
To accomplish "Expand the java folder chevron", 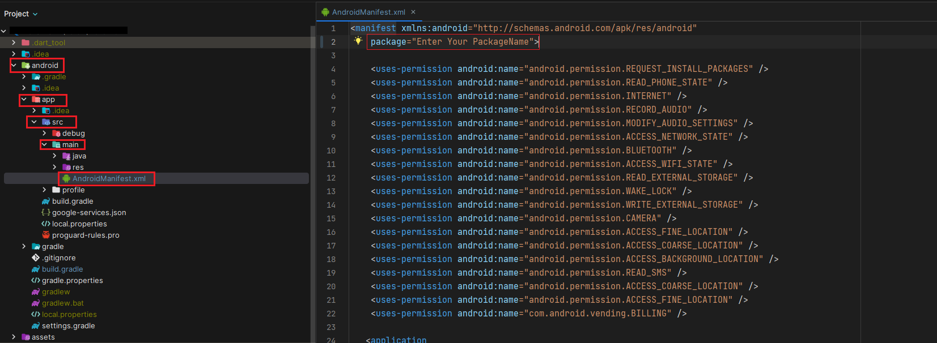I will pyautogui.click(x=55, y=156).
